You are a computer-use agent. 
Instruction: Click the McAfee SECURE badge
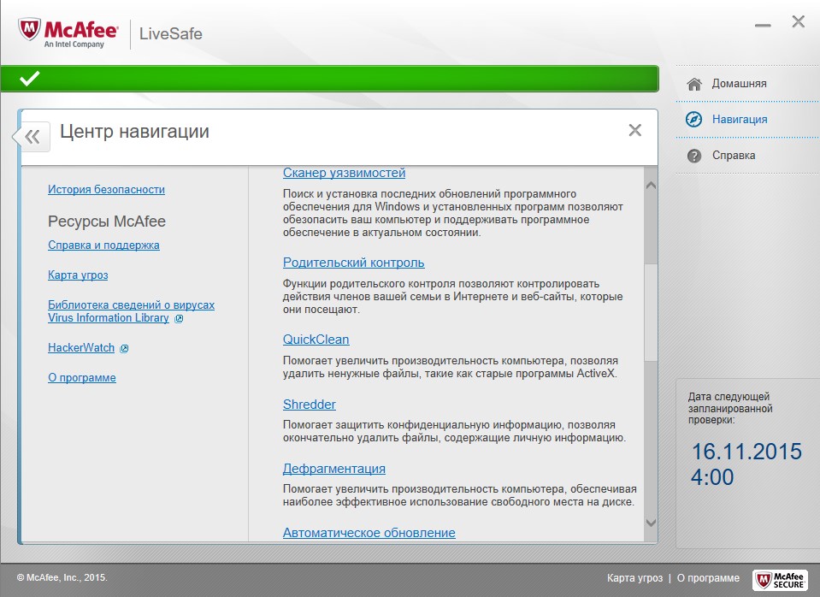[779, 580]
